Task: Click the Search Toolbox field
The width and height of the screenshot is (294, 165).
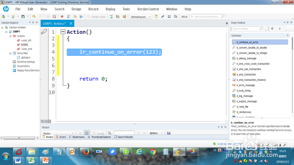Action: [x=247, y=29]
